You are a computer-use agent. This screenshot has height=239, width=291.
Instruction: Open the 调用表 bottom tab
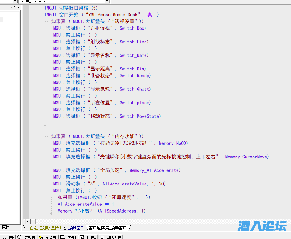[x=8, y=237]
